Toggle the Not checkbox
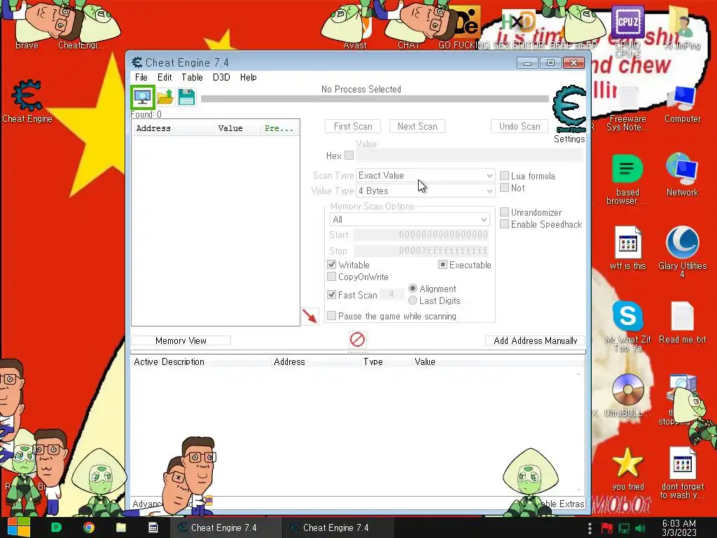 (504, 188)
